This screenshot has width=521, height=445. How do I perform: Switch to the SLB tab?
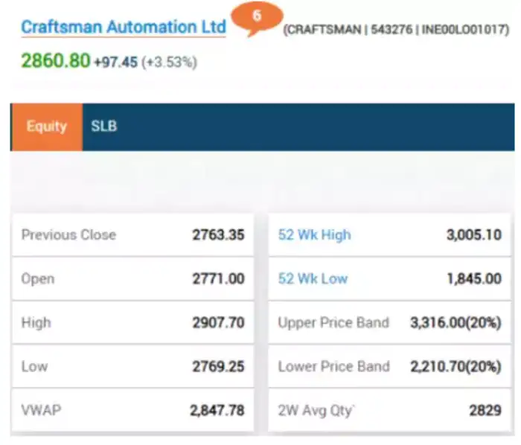pos(103,127)
